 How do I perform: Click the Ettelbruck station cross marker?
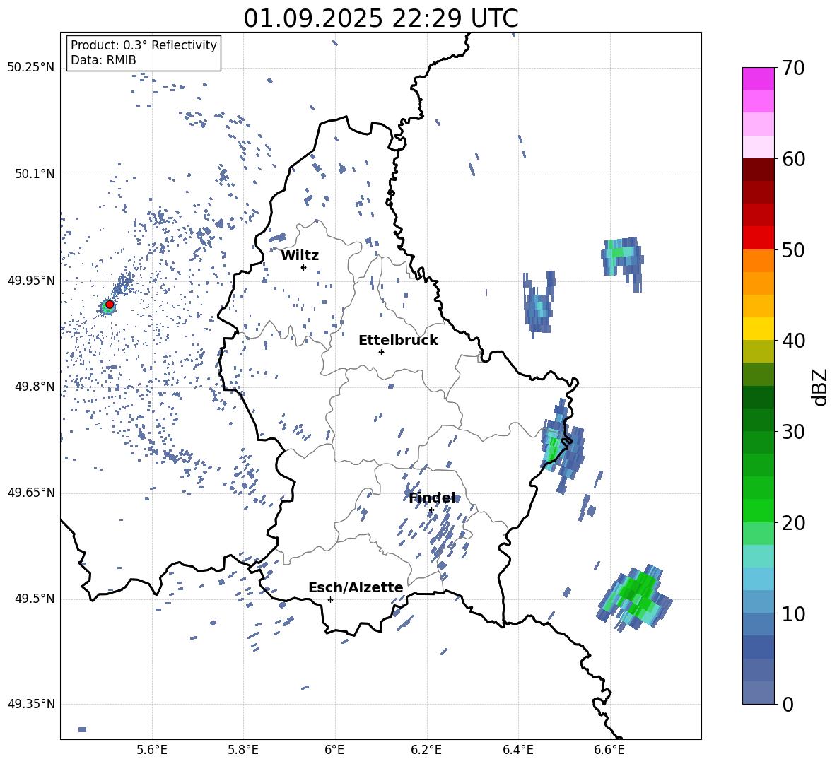[381, 352]
